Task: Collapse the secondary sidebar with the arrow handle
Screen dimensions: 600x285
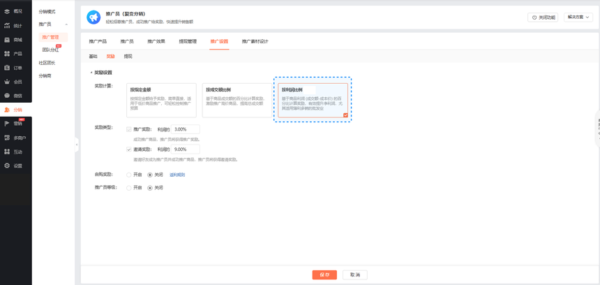Action: pos(77,145)
